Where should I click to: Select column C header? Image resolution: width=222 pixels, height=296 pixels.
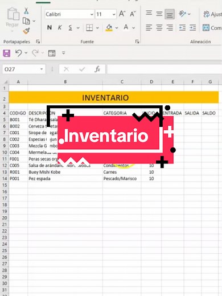122,82
